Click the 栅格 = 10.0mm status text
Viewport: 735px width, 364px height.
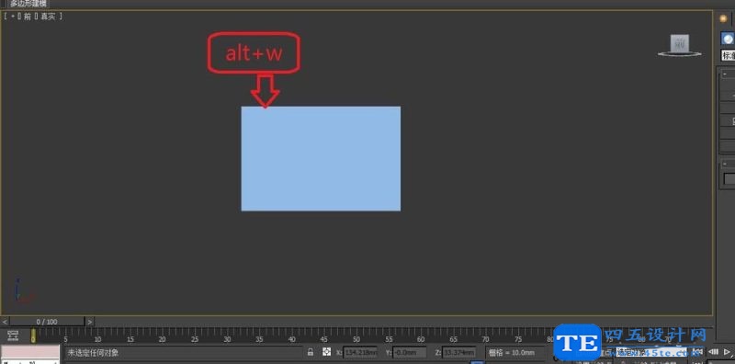pos(512,352)
